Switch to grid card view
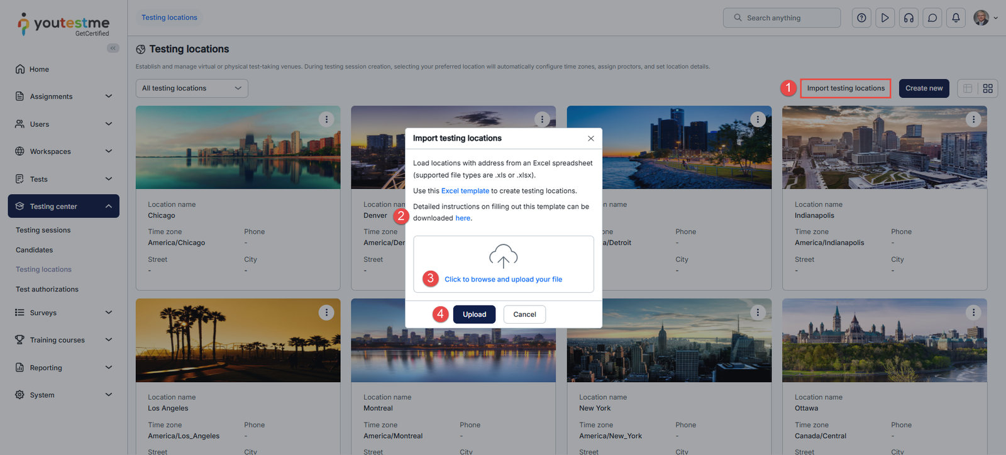 pos(988,89)
